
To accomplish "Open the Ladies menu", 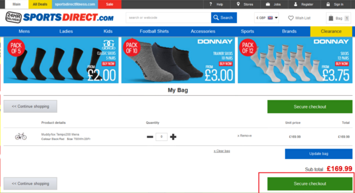I will [66, 31].
